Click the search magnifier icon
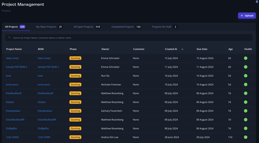 [x=9, y=37]
